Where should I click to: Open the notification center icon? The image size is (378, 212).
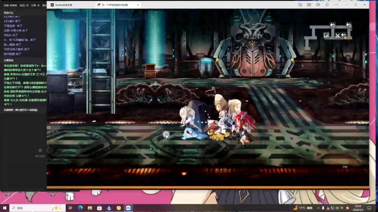(369, 208)
